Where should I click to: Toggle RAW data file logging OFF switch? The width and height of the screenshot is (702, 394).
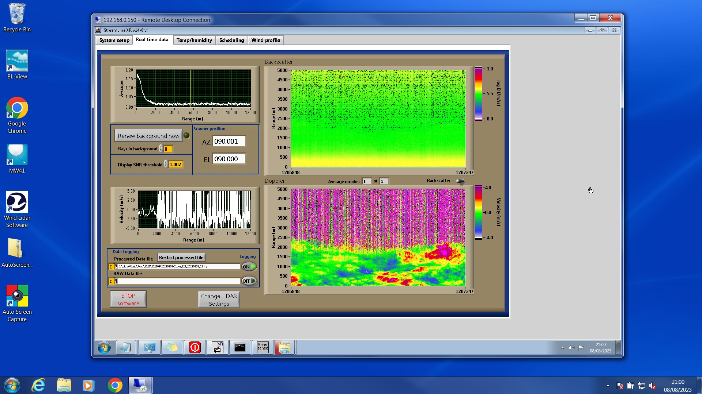(249, 281)
